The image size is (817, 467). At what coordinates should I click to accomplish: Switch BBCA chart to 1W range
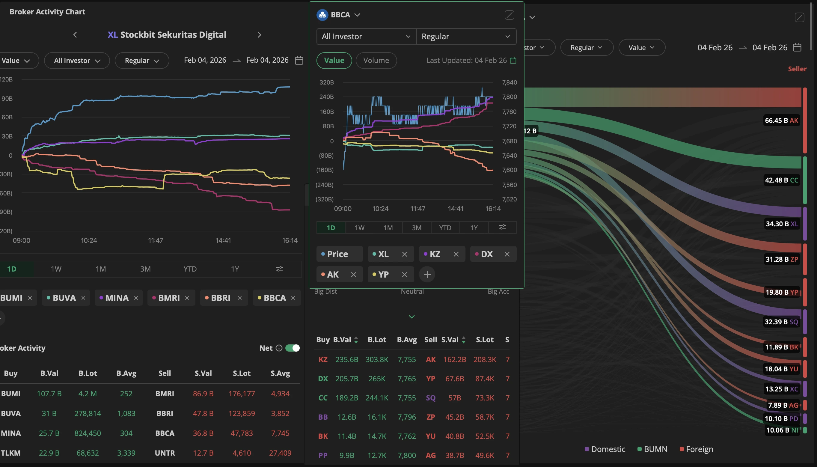(x=359, y=228)
